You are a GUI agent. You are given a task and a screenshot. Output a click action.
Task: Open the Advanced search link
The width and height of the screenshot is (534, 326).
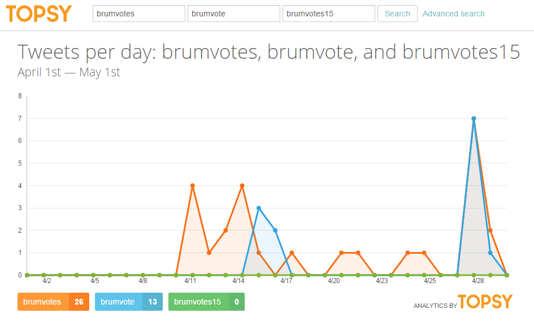pyautogui.click(x=453, y=14)
